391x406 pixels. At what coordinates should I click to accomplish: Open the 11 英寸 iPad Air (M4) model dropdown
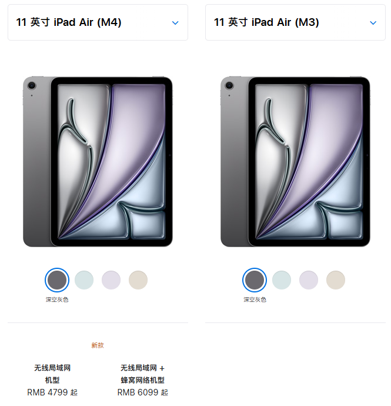(98, 22)
